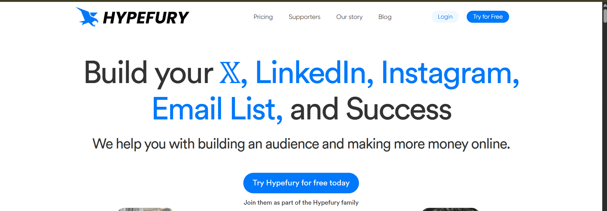The width and height of the screenshot is (607, 211).
Task: Open the Supporters page
Action: [x=304, y=17]
